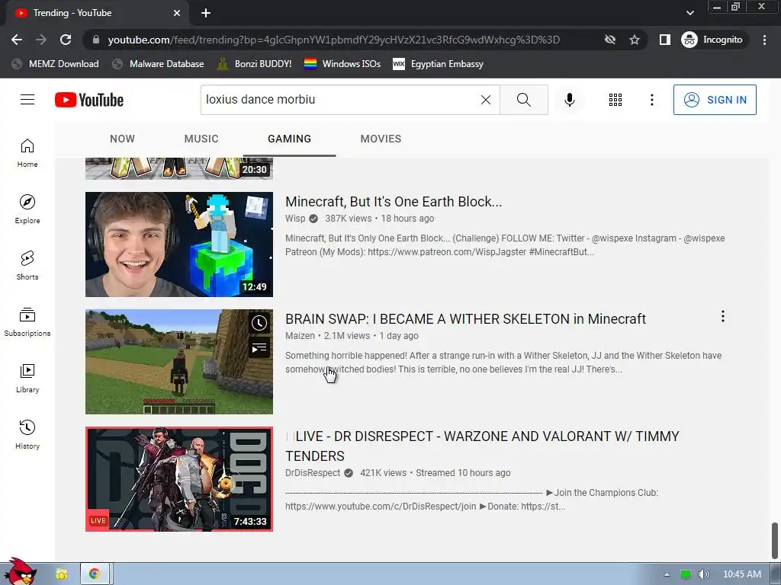781x585 pixels.
Task: Open BRAIN SWAP Wither Skeleton video title
Action: 465,319
